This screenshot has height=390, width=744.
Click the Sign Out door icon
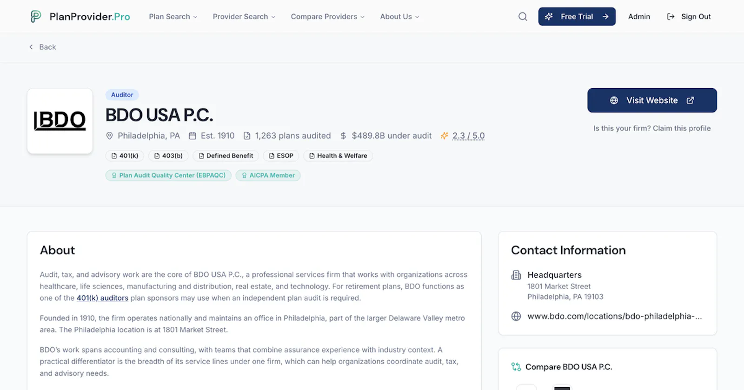tap(671, 17)
